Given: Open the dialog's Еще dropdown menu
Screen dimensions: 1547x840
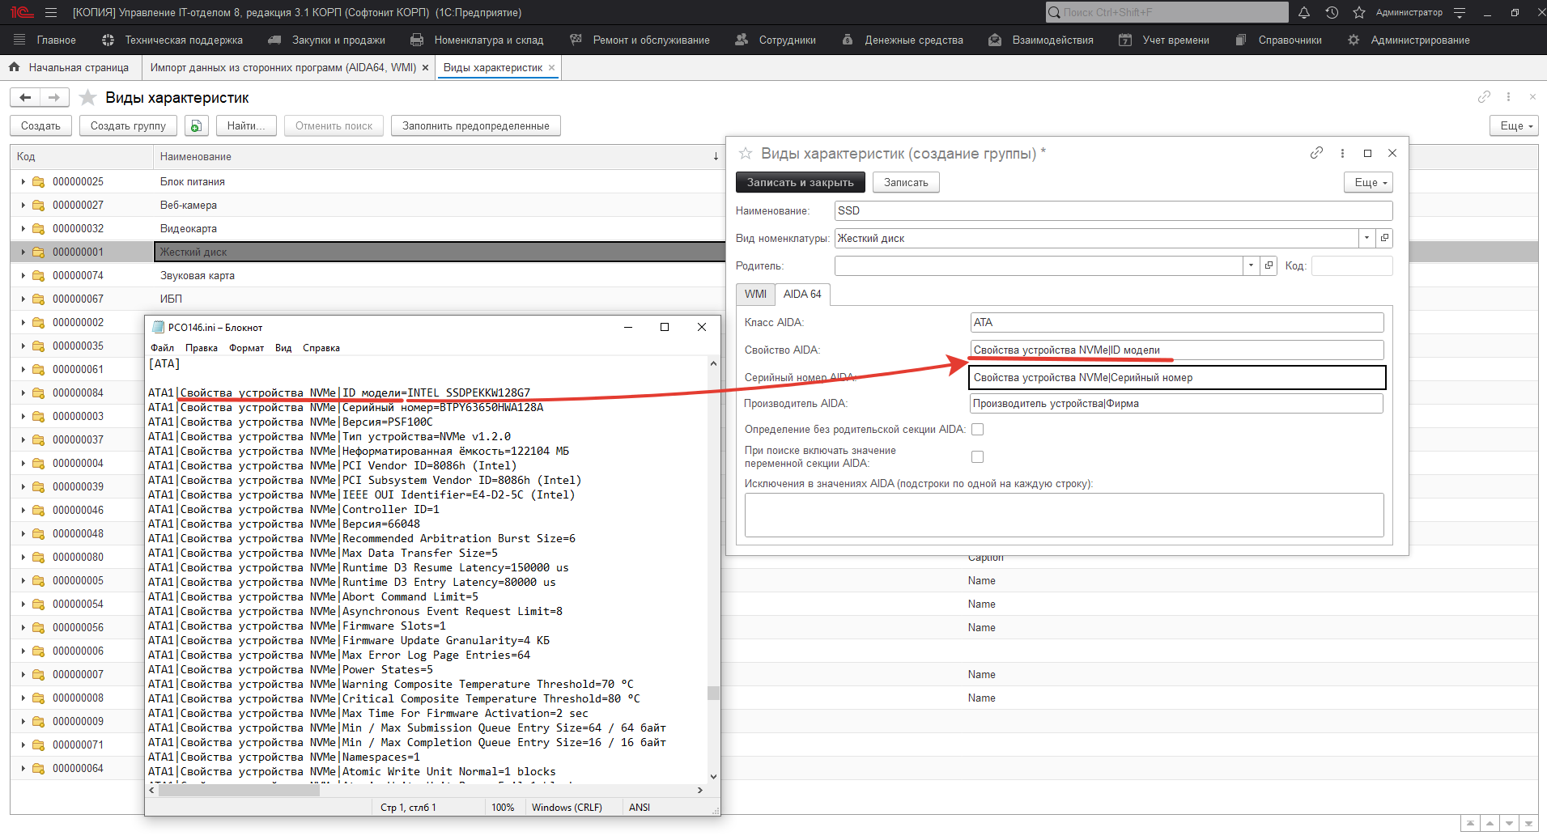Looking at the screenshot, I should click(1367, 182).
